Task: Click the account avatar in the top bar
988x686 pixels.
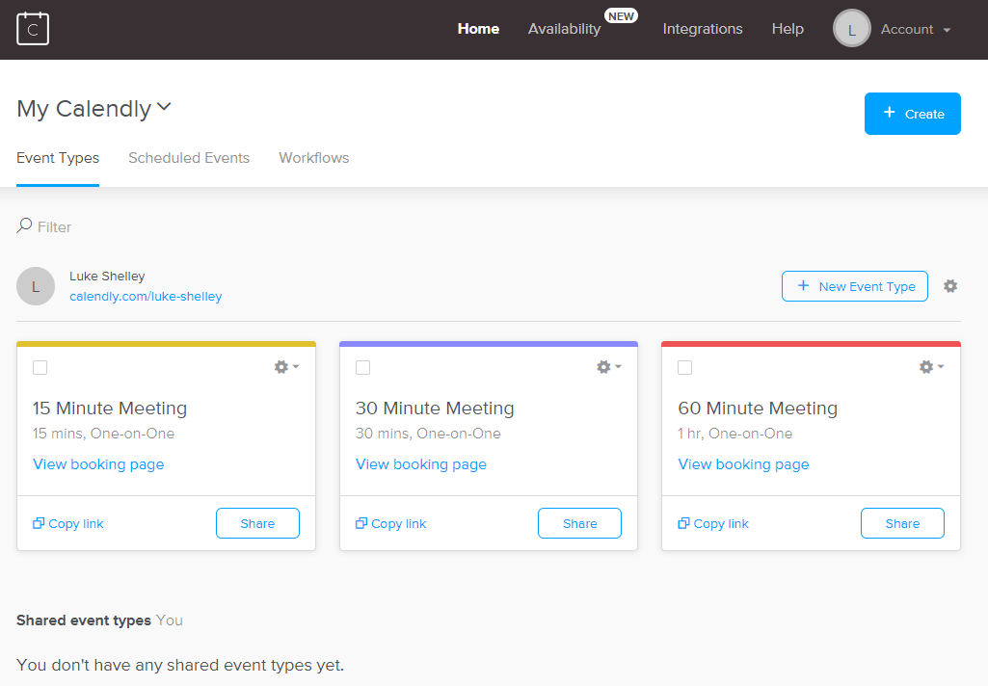Action: pos(851,29)
